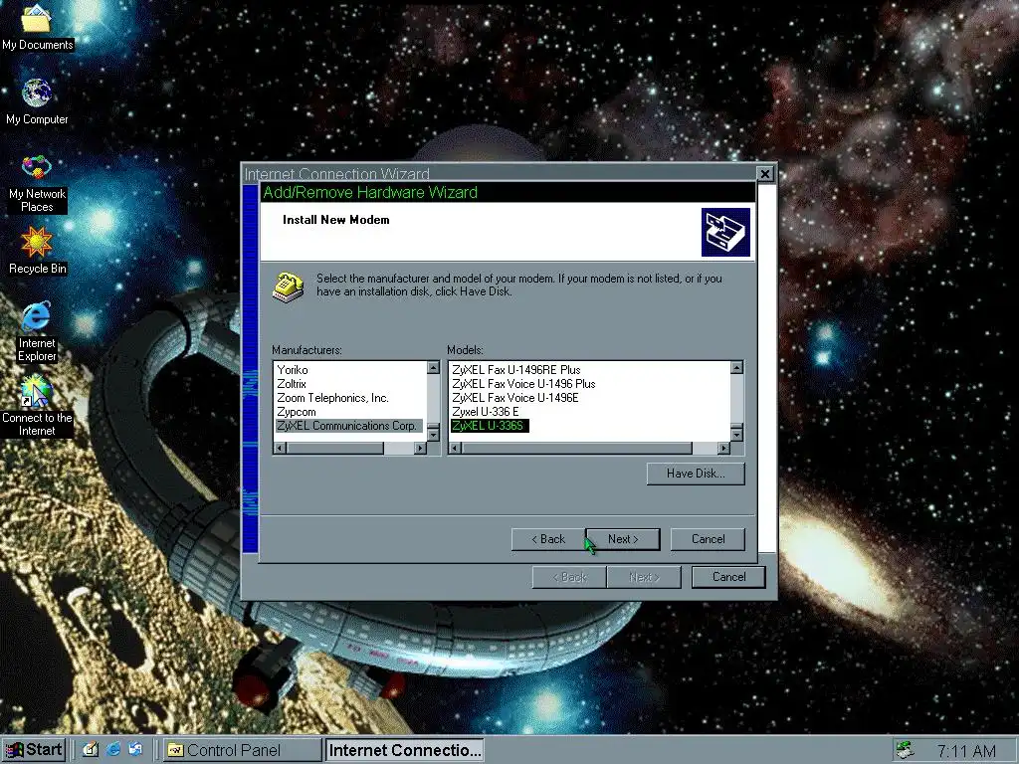Image resolution: width=1019 pixels, height=764 pixels.
Task: Click Manufacturers list scroll left arrow
Action: (280, 449)
